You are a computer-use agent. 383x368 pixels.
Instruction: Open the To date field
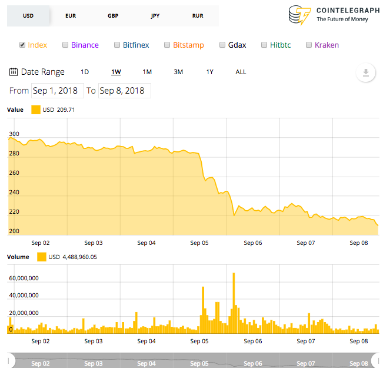click(x=125, y=91)
